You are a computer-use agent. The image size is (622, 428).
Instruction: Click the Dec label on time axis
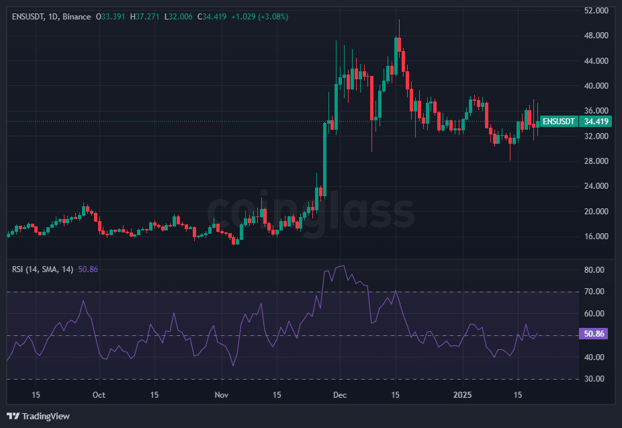point(339,394)
